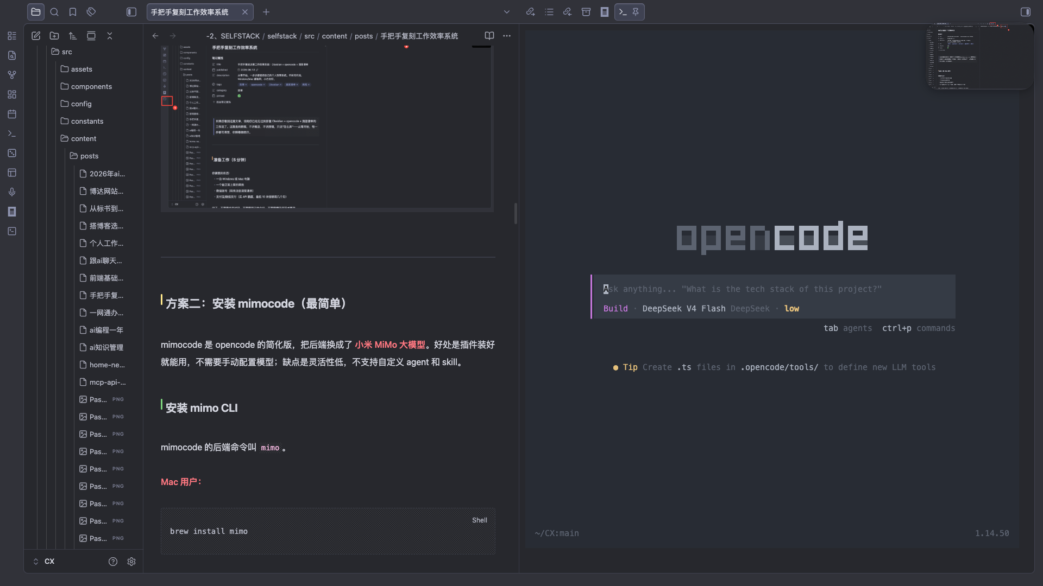Open the 2026年ai... note

(107, 174)
